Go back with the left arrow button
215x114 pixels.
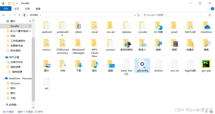coord(4,15)
